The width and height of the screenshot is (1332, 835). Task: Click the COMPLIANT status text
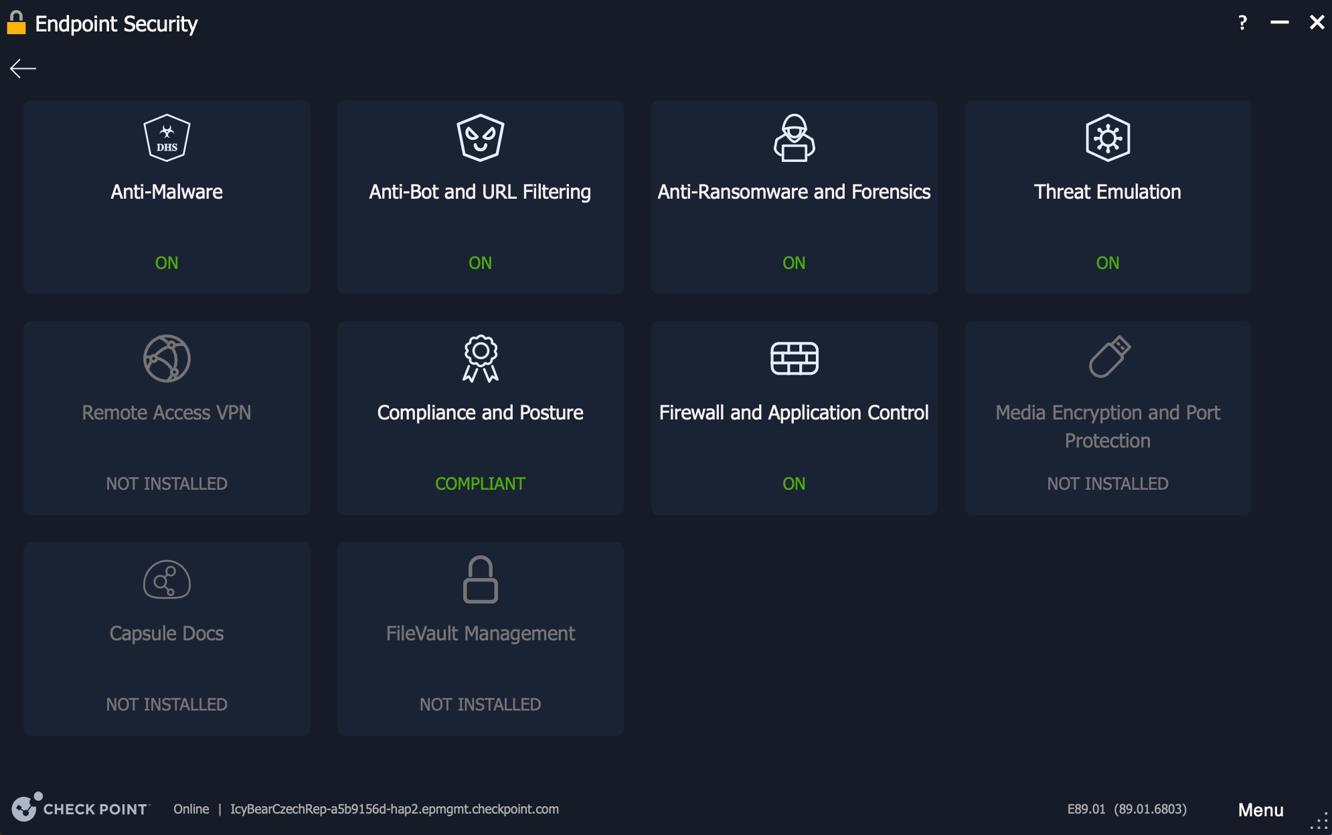tap(480, 484)
